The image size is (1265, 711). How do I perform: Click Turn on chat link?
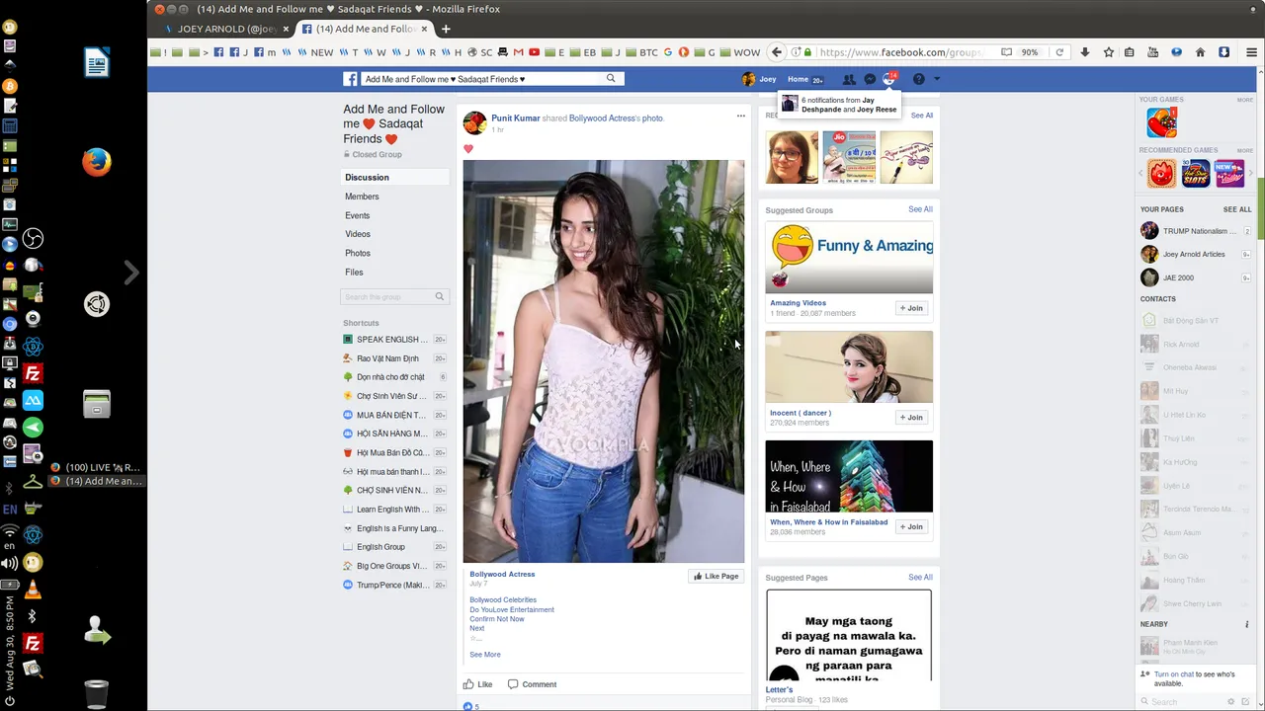pyautogui.click(x=1173, y=674)
